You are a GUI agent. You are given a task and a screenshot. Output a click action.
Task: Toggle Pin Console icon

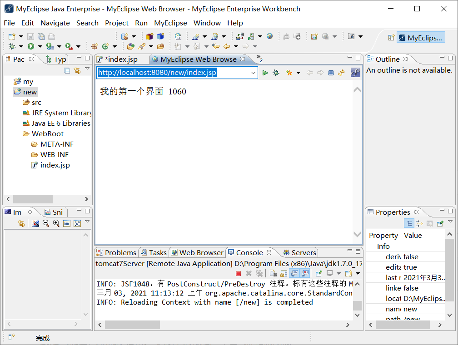point(319,273)
